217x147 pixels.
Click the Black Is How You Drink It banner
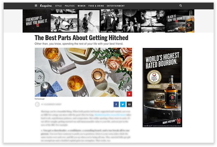click(x=180, y=21)
